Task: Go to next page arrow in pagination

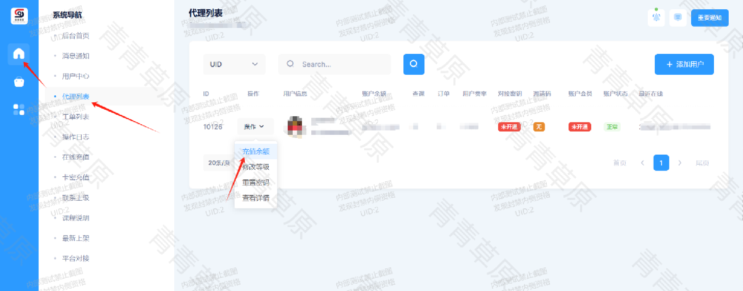Action: tap(680, 163)
